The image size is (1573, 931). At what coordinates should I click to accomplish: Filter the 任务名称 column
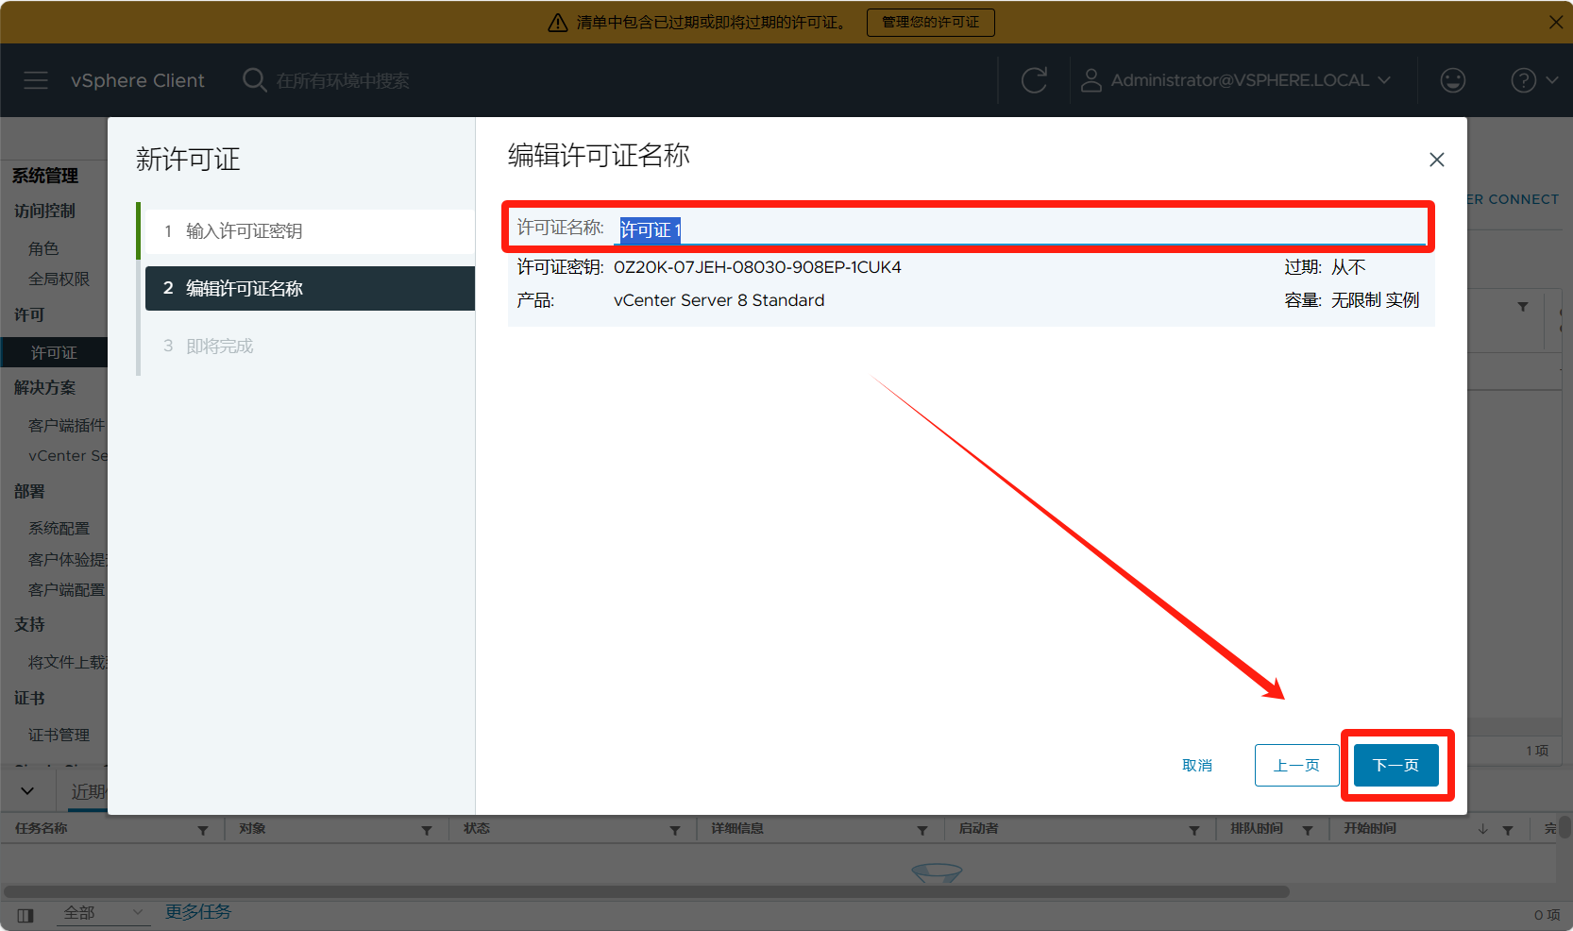tap(203, 830)
